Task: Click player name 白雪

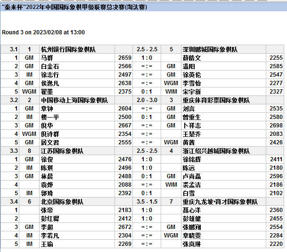Action: pos(189,193)
